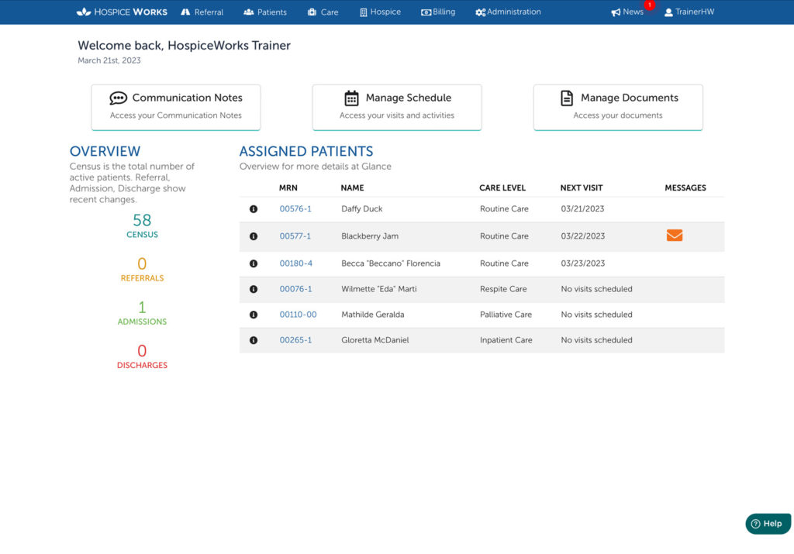
Task: Open the Hospice menu in top bar
Action: click(380, 12)
